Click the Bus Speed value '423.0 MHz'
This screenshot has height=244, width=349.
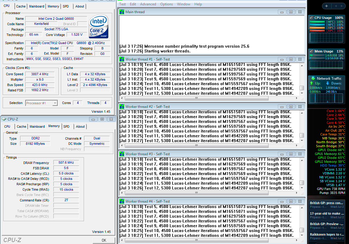[40, 85]
